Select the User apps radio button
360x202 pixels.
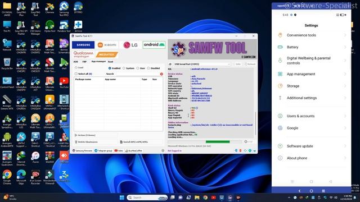(x=137, y=68)
